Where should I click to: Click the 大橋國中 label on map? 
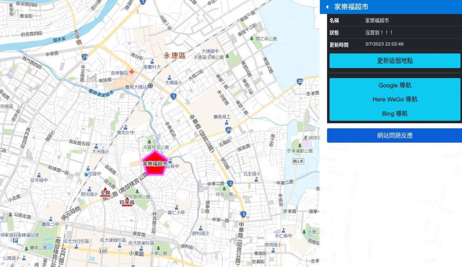(210, 51)
